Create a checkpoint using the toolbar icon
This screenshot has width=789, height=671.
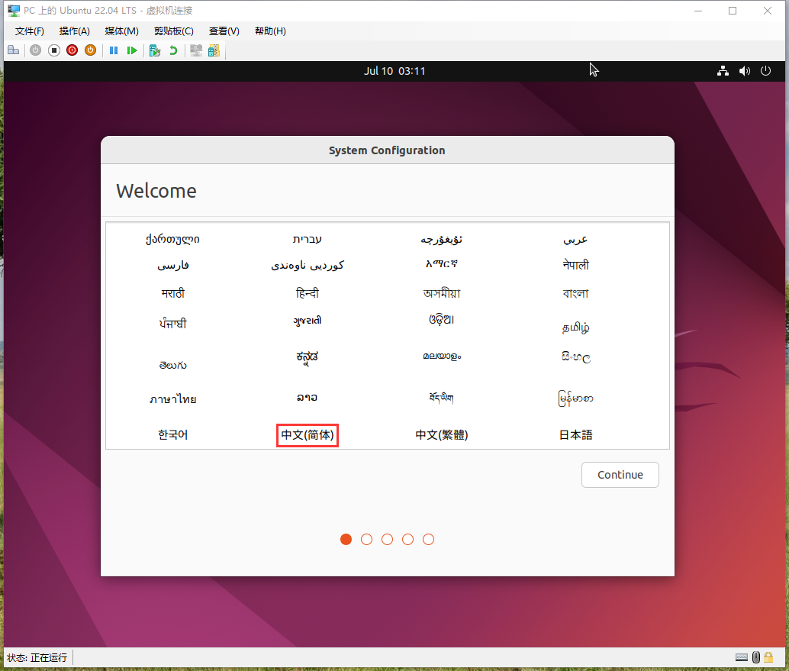click(x=155, y=50)
